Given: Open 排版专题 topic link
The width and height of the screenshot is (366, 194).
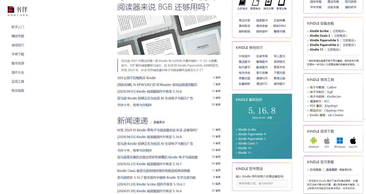Looking at the screenshot, I should click(x=333, y=7).
